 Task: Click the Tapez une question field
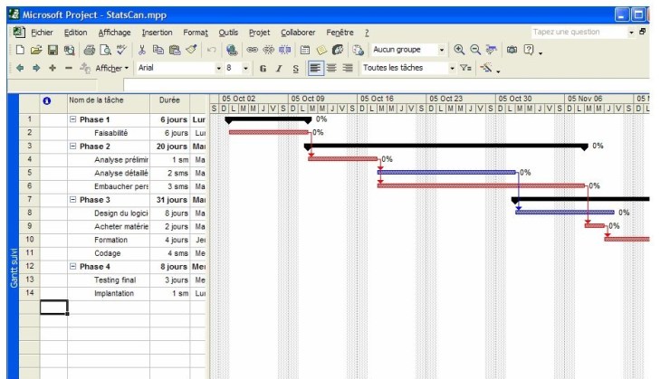click(579, 32)
